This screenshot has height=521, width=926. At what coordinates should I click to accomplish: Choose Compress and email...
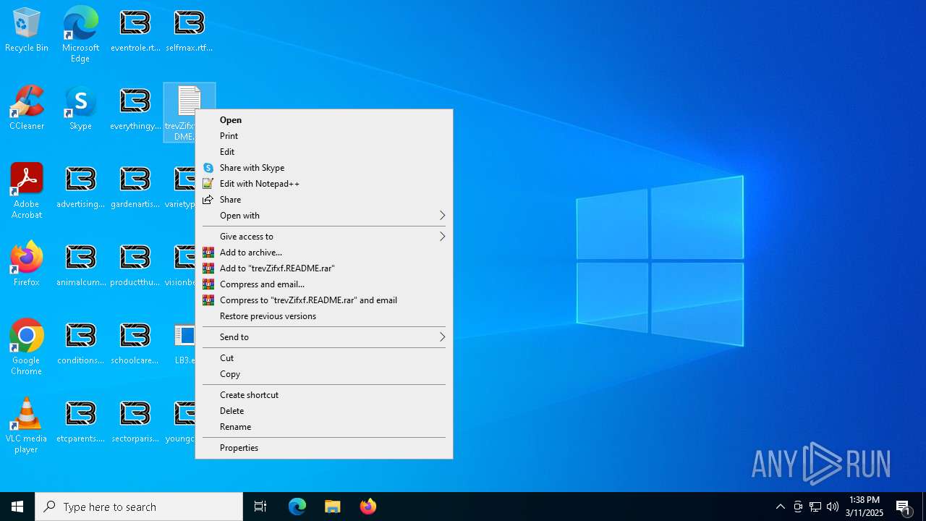point(324,284)
